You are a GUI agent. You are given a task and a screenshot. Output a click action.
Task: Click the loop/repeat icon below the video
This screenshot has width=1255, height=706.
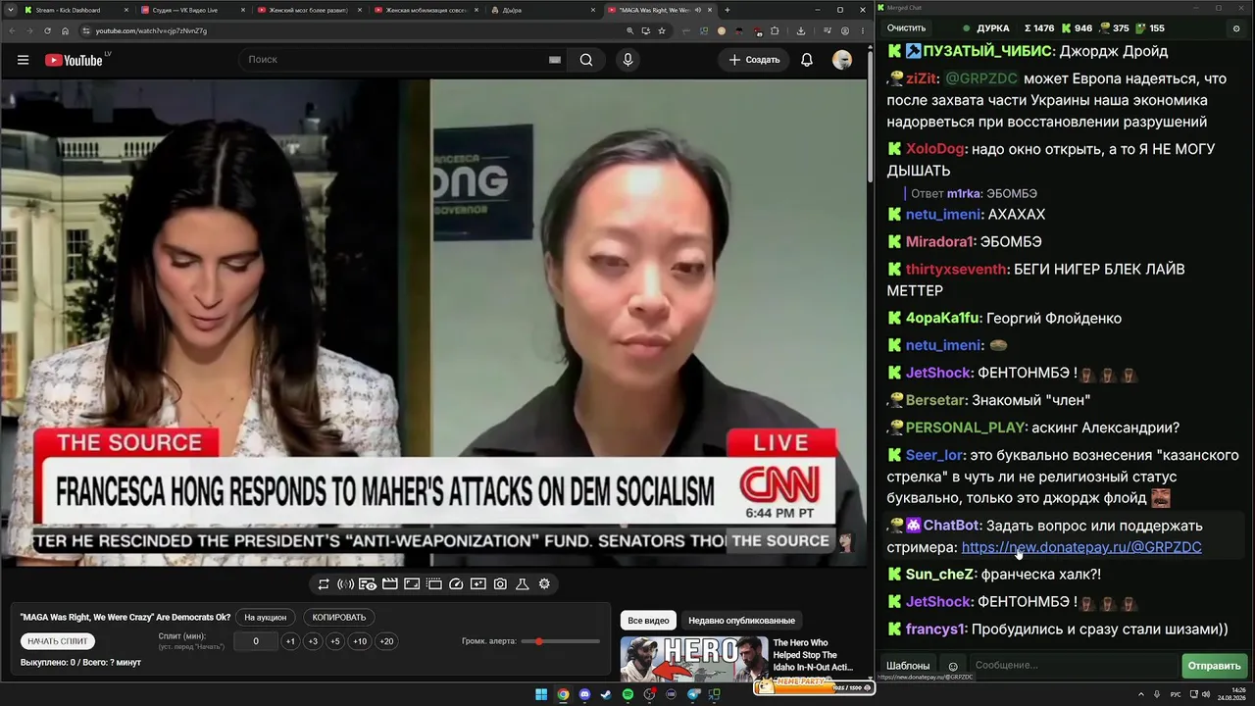tap(324, 584)
